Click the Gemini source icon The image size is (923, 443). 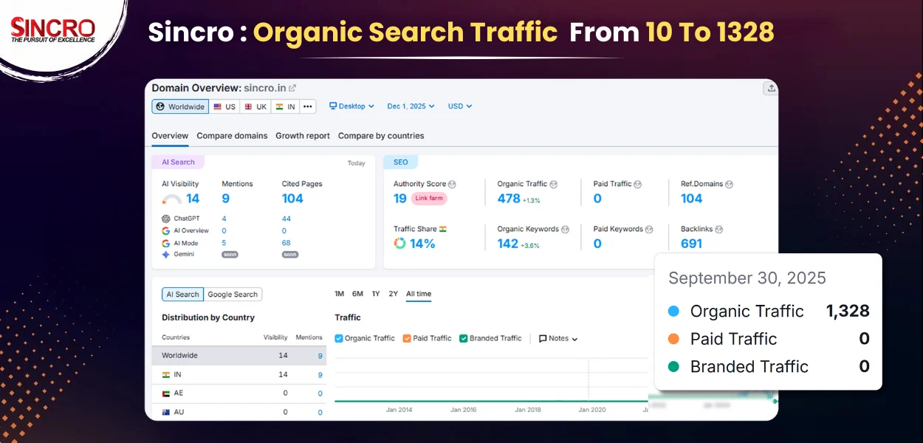tap(166, 254)
